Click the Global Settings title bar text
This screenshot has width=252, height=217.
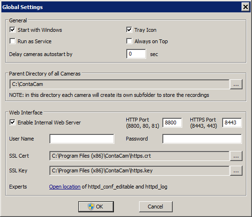(22, 7)
